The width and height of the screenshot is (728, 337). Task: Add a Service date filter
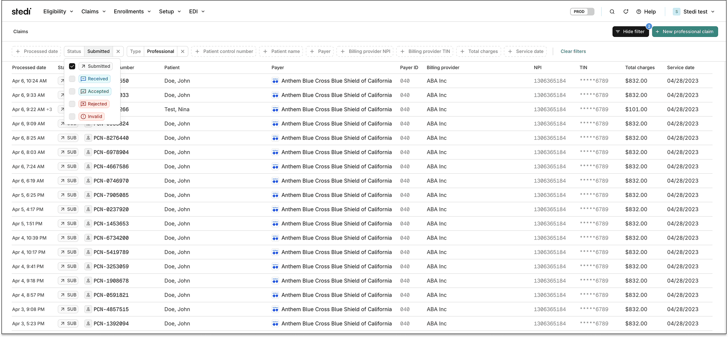click(x=526, y=51)
